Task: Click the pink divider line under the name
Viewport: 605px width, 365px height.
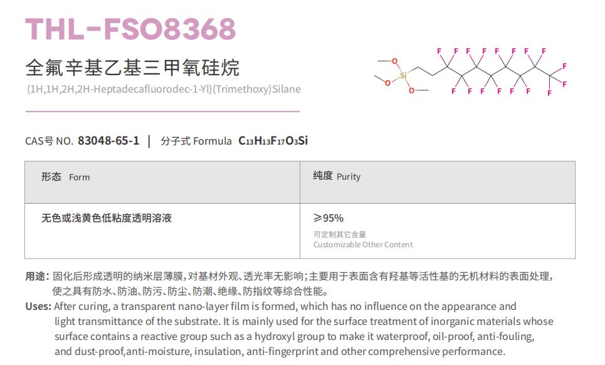Action: [162, 111]
